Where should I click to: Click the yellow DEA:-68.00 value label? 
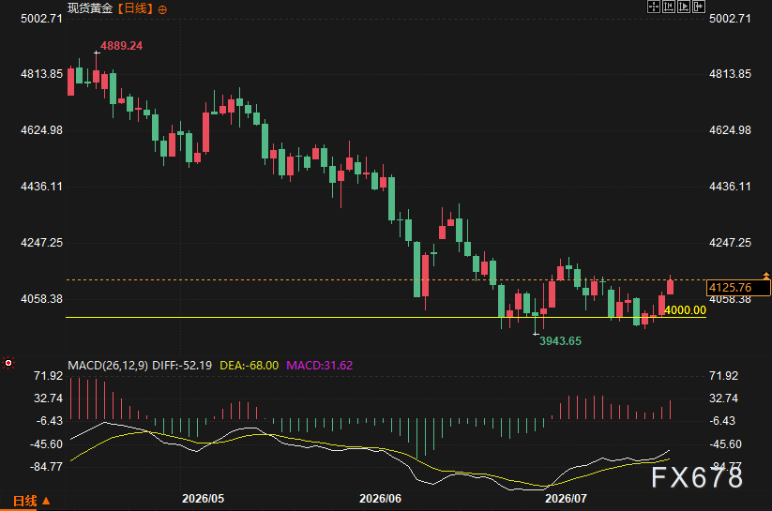tap(250, 366)
